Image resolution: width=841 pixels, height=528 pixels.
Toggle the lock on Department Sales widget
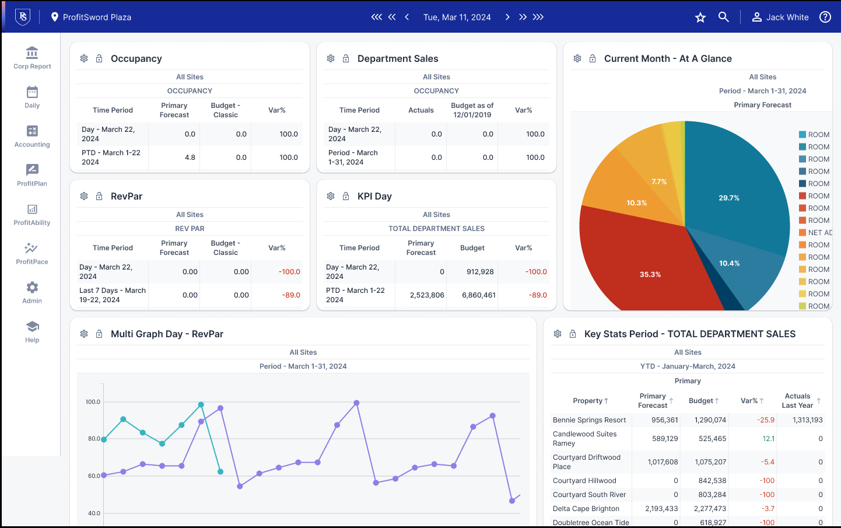tap(346, 58)
